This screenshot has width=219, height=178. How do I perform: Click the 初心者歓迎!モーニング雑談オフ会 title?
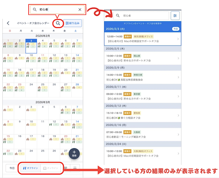[x=126, y=137]
